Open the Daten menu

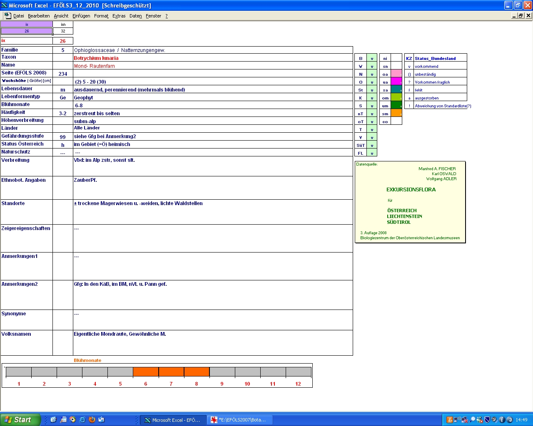pyautogui.click(x=135, y=16)
